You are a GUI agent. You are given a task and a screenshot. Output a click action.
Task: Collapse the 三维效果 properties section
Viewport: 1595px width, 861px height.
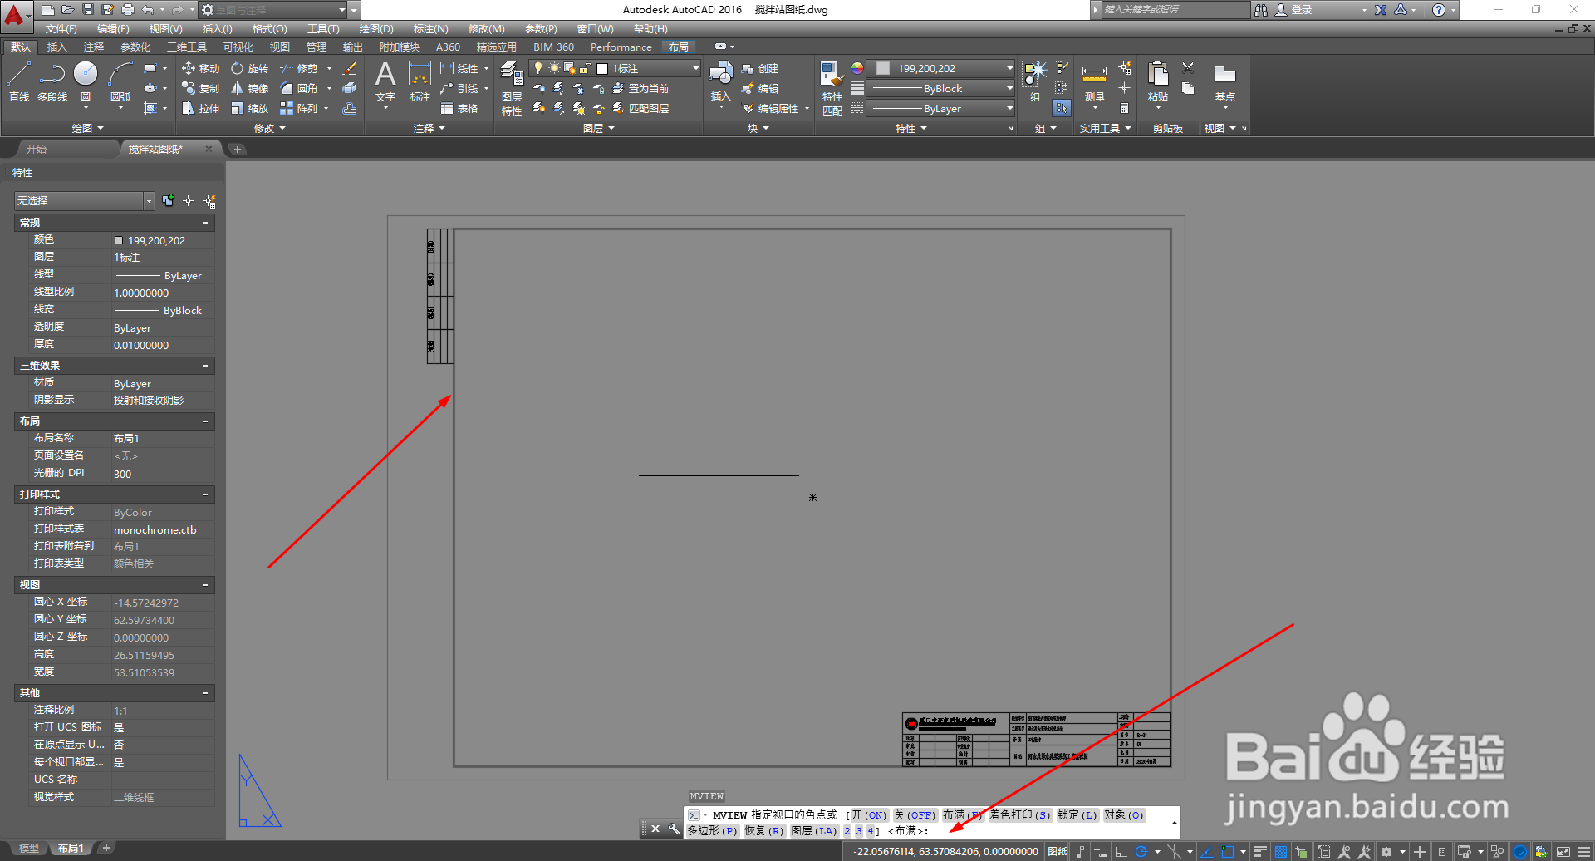205,366
